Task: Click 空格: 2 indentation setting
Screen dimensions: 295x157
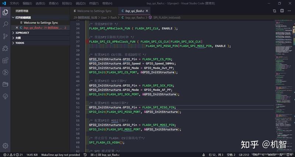Action: click(x=231, y=155)
